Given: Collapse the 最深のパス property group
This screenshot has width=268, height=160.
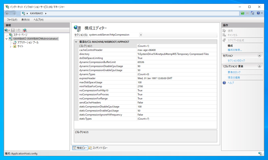Looking at the screenshot, I should tap(76, 42).
